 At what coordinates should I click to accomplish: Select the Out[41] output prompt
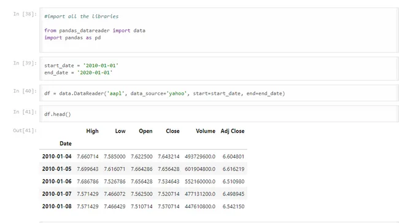(x=25, y=131)
